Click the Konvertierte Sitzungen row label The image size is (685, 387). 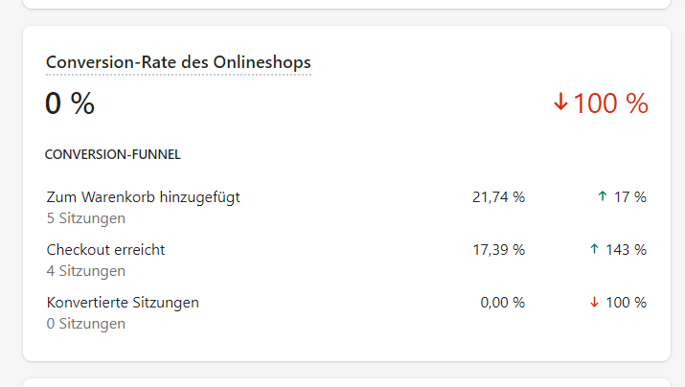tap(123, 303)
